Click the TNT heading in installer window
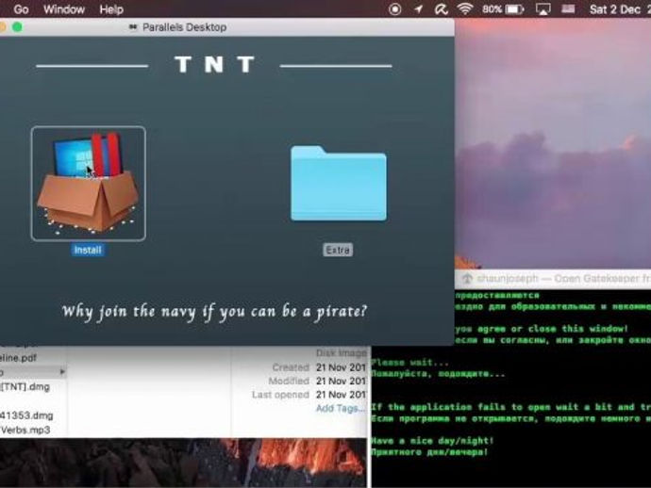Image resolution: width=651 pixels, height=488 pixels. click(214, 65)
